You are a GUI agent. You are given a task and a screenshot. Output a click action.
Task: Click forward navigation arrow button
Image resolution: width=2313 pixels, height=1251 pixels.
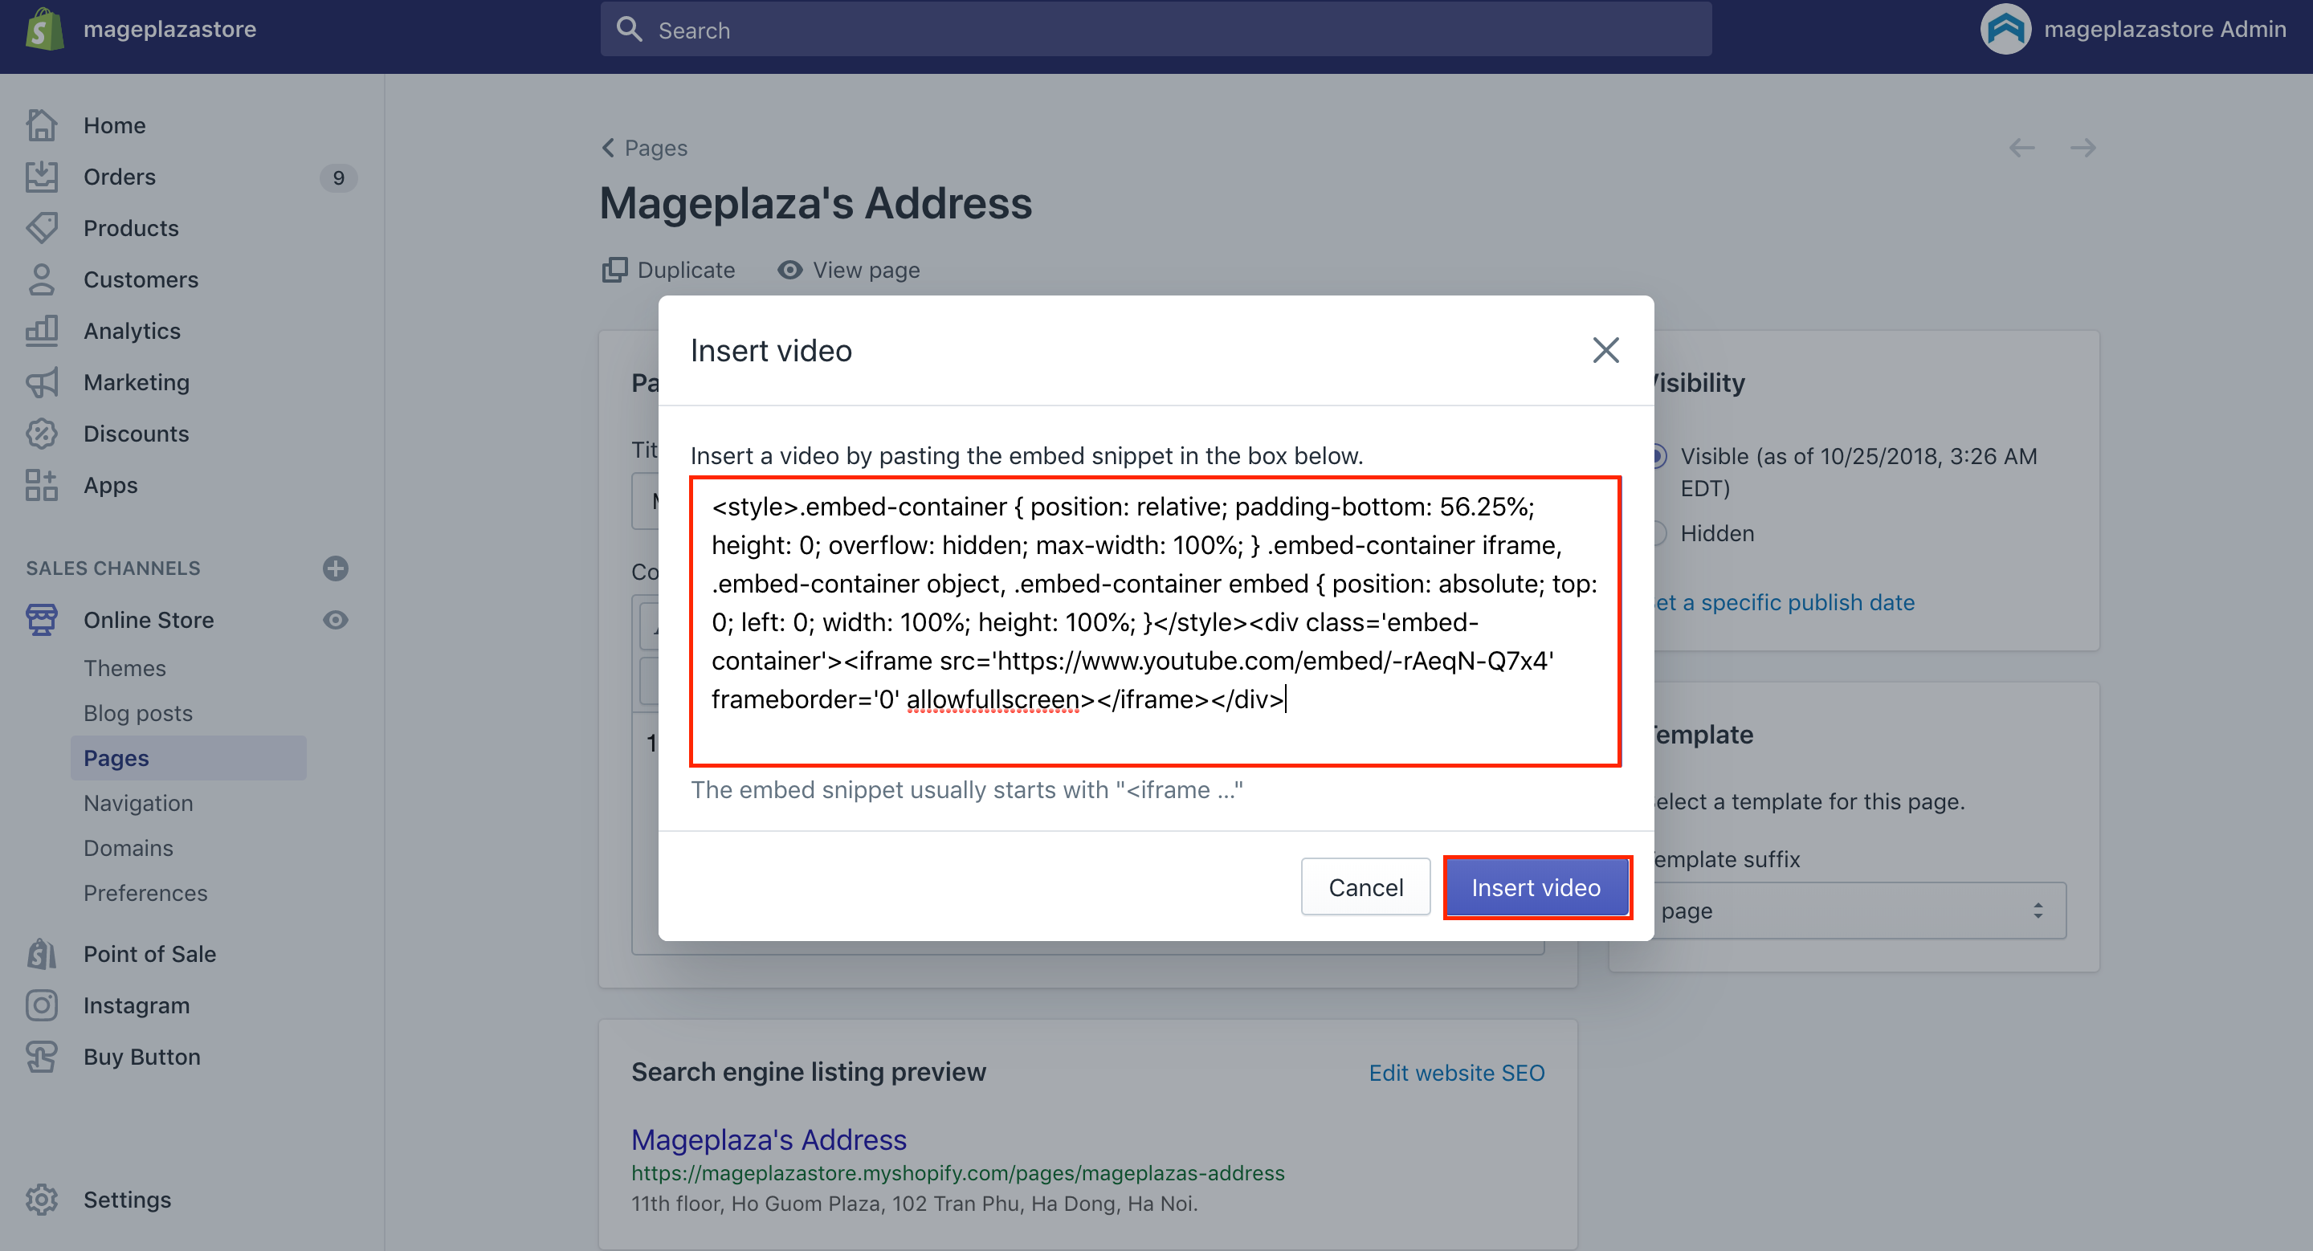[2082, 148]
